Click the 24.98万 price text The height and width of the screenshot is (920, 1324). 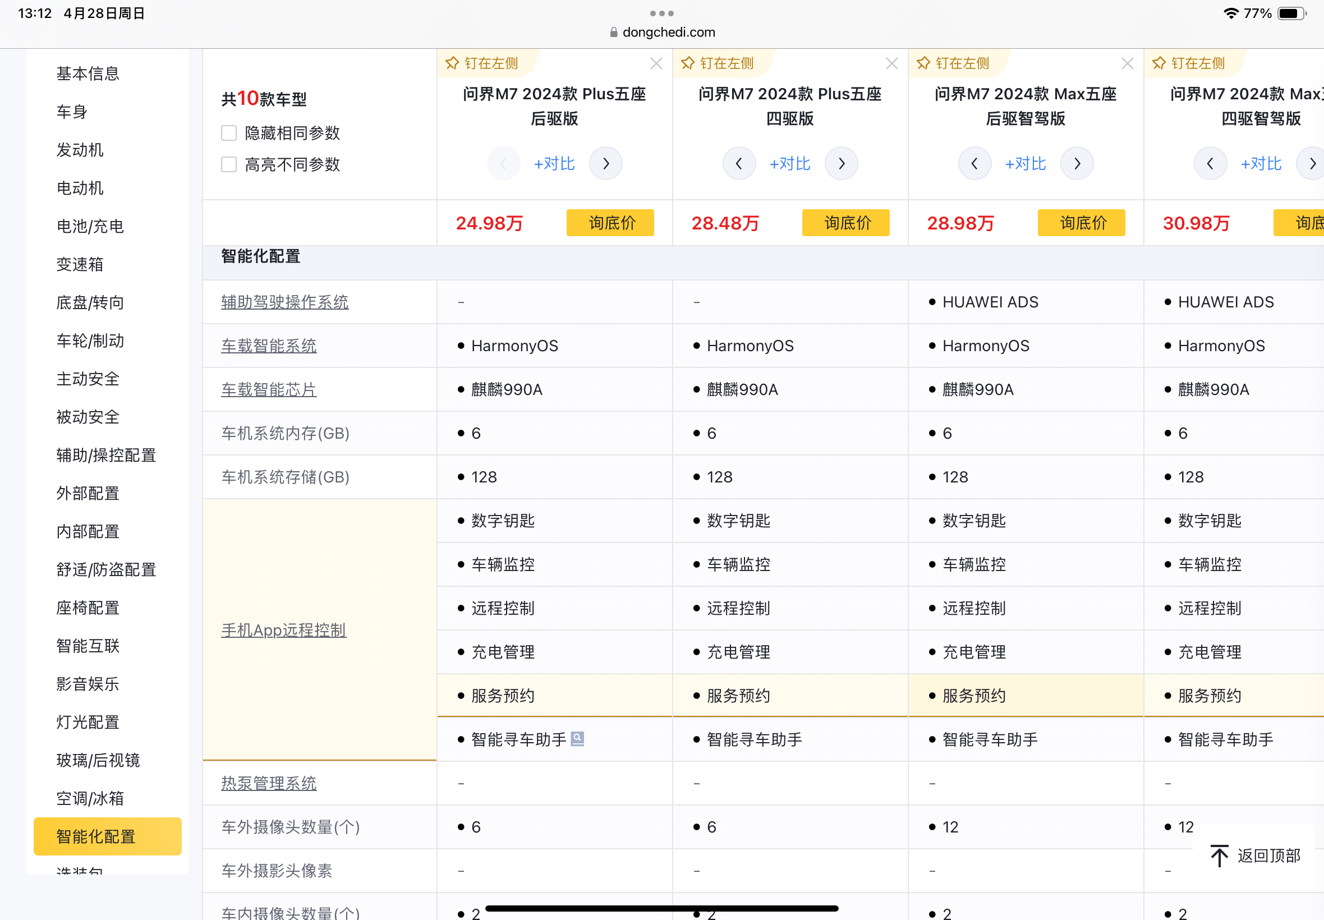[x=489, y=223]
